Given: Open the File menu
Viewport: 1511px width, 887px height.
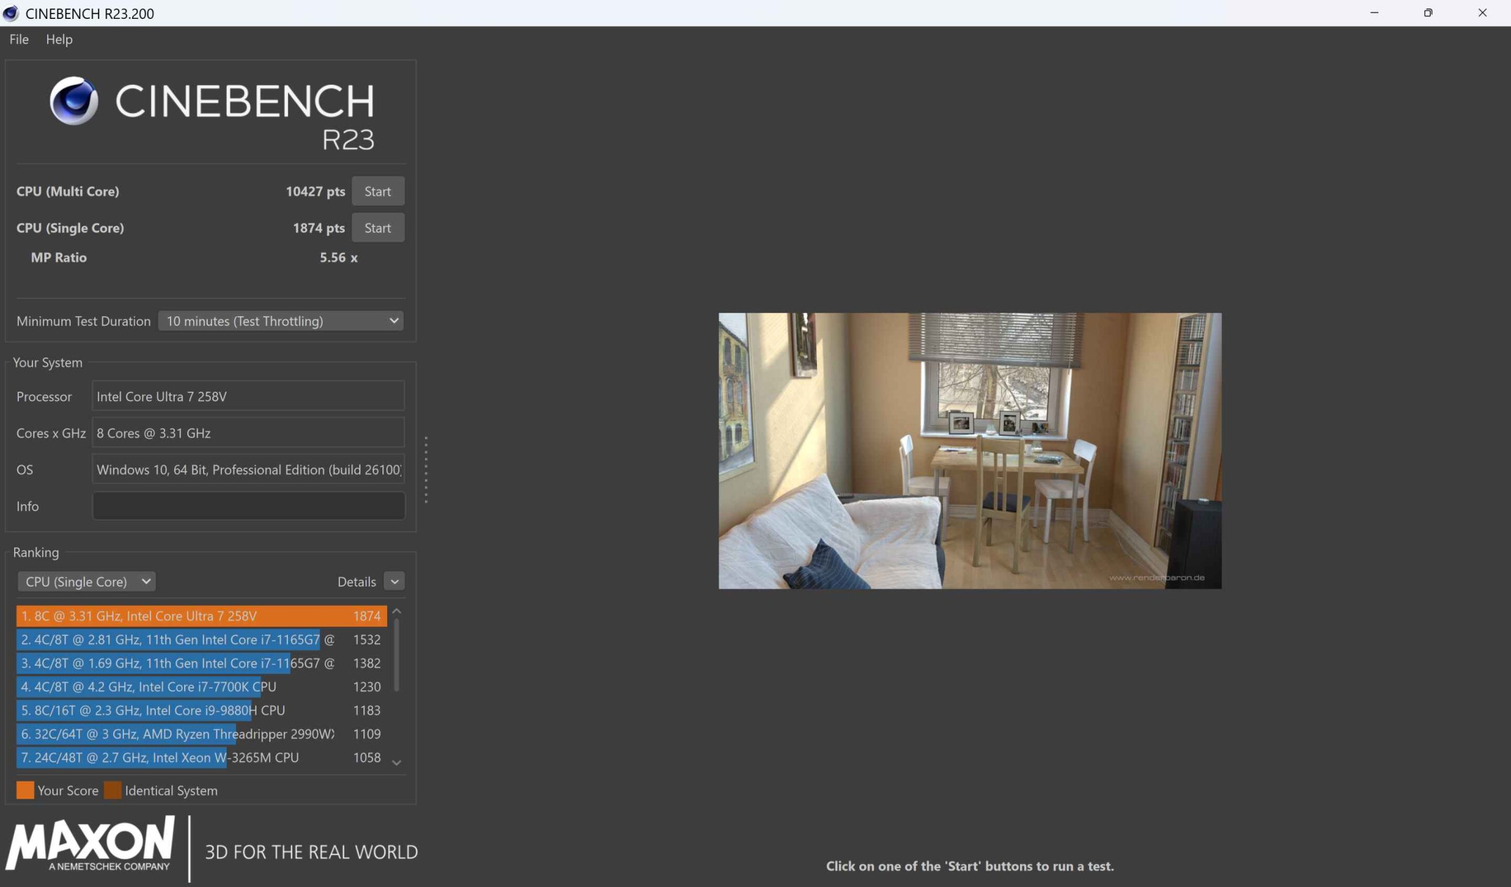Looking at the screenshot, I should [x=18, y=40].
